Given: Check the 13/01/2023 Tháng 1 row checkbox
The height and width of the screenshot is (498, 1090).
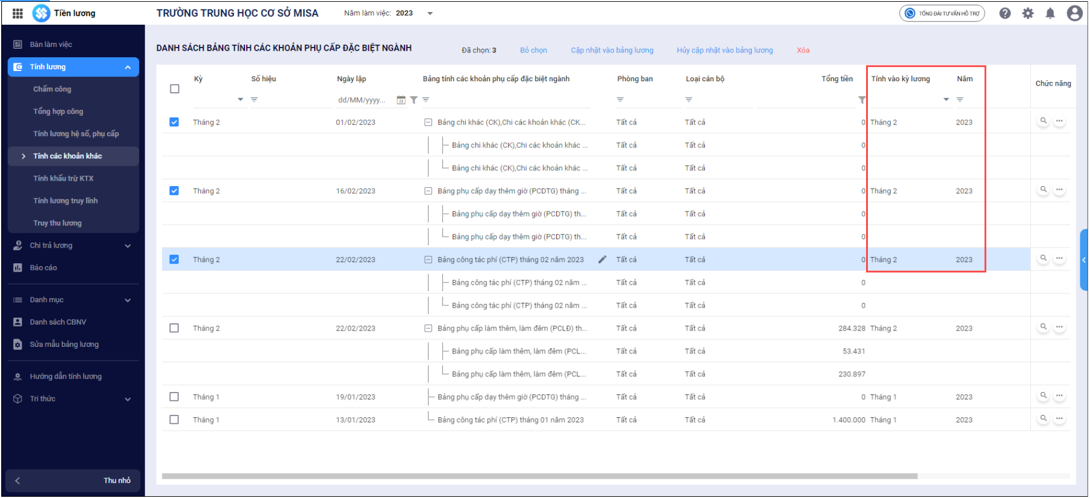Looking at the screenshot, I should click(175, 420).
